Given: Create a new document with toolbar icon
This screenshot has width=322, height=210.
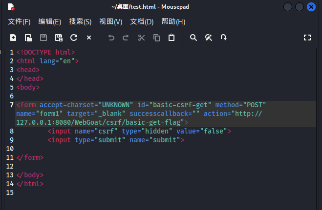Looking at the screenshot, I should tap(13, 38).
